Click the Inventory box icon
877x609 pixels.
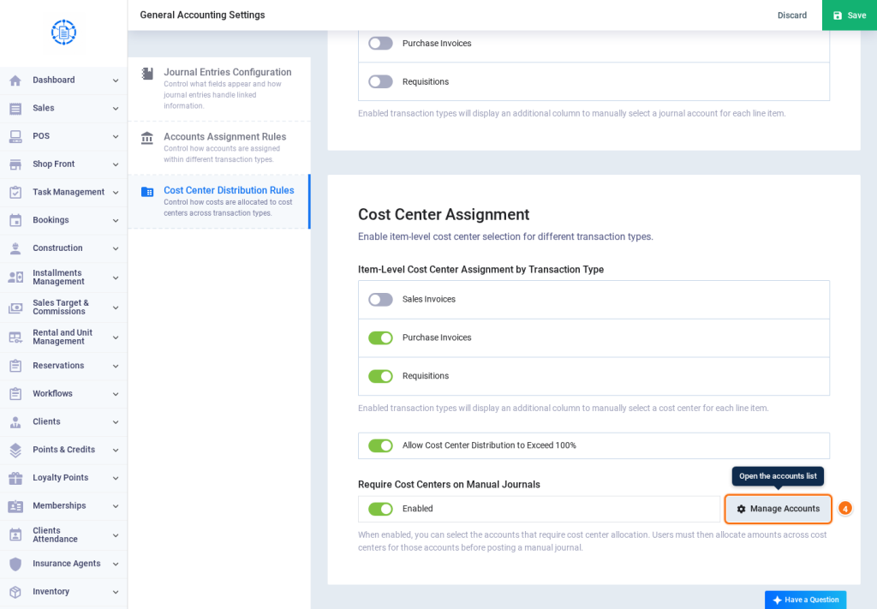[15, 592]
